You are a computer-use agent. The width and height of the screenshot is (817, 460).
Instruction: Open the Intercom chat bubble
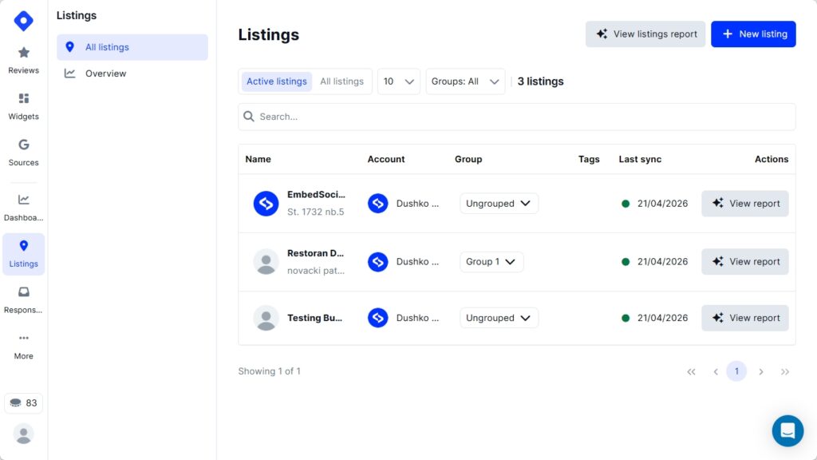click(787, 430)
